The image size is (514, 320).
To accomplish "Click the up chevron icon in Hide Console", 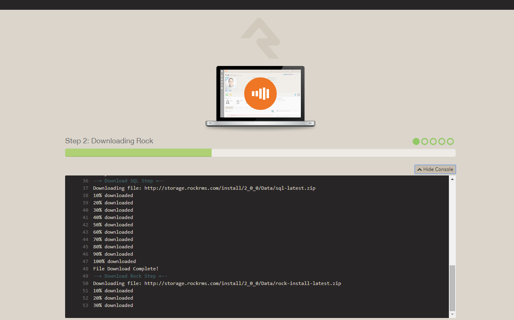I will [x=419, y=169].
